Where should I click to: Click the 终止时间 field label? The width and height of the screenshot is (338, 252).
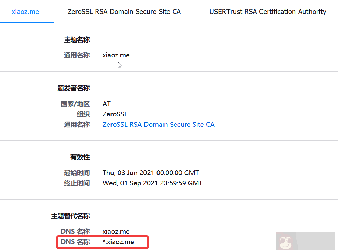[77, 183]
